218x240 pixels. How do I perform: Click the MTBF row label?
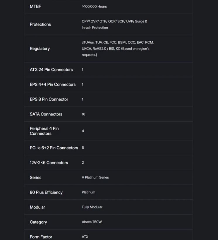[x=35, y=6]
